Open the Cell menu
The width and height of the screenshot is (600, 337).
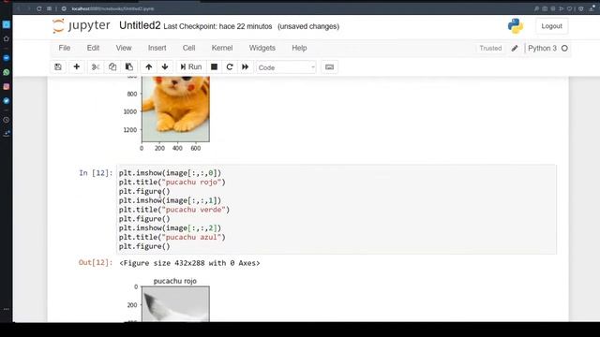click(188, 48)
